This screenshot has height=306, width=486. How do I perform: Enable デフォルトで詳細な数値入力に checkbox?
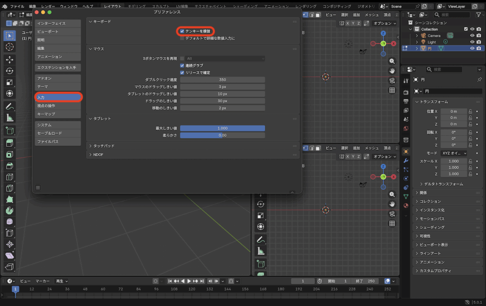[x=182, y=38]
